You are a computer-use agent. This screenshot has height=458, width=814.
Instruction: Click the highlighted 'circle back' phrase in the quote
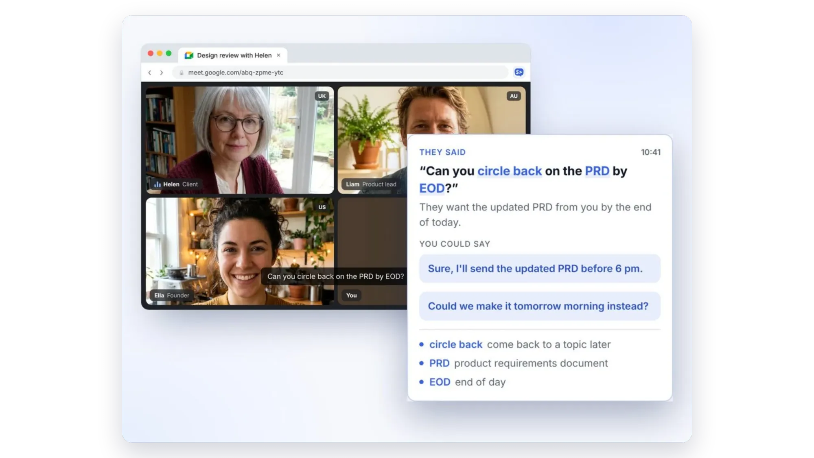pos(510,171)
